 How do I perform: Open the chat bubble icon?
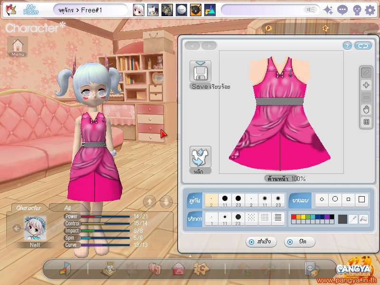pyautogui.click(x=342, y=10)
